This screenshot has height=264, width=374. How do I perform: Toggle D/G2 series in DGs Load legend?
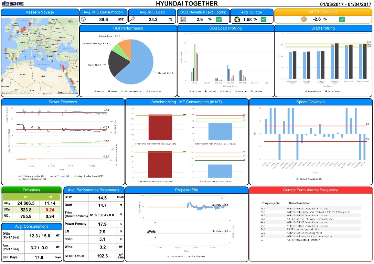210,91
